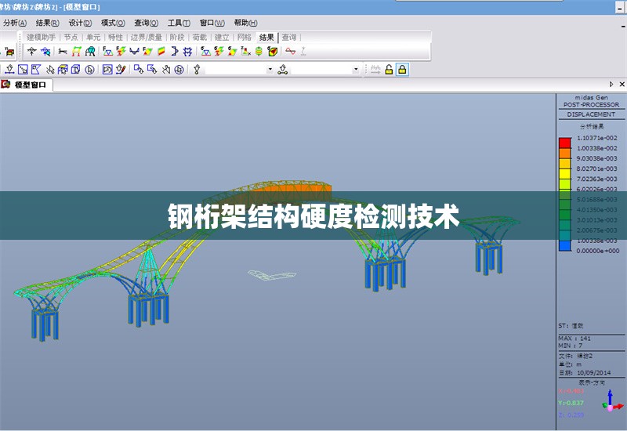Select the 模型窗口 document tab
The width and height of the screenshot is (627, 431).
(27, 85)
